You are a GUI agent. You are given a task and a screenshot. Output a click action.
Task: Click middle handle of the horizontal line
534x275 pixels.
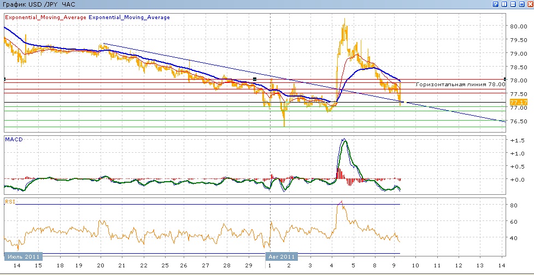point(254,79)
